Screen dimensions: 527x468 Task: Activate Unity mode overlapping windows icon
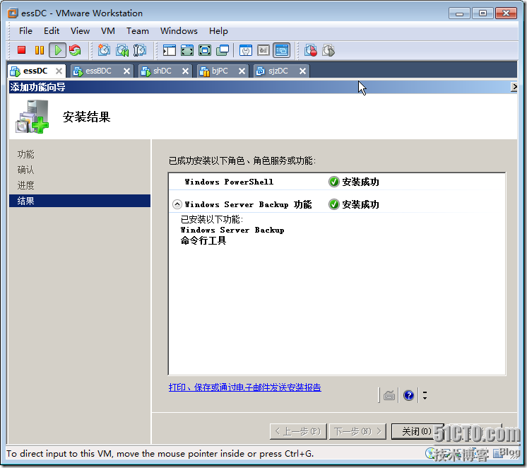pos(223,50)
